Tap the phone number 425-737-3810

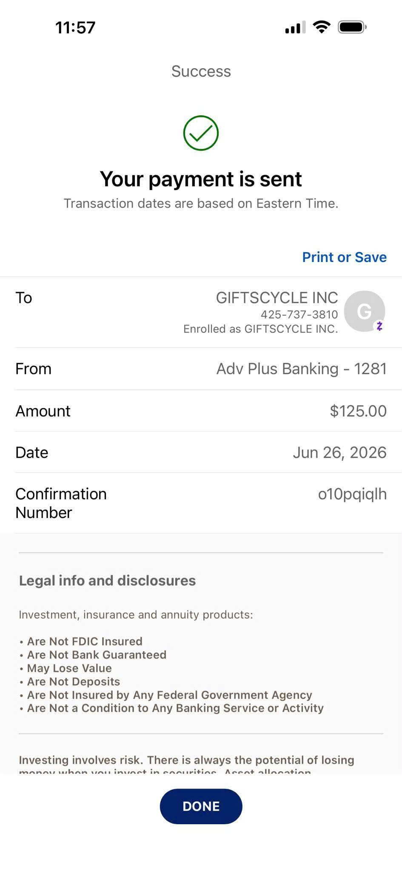click(299, 314)
